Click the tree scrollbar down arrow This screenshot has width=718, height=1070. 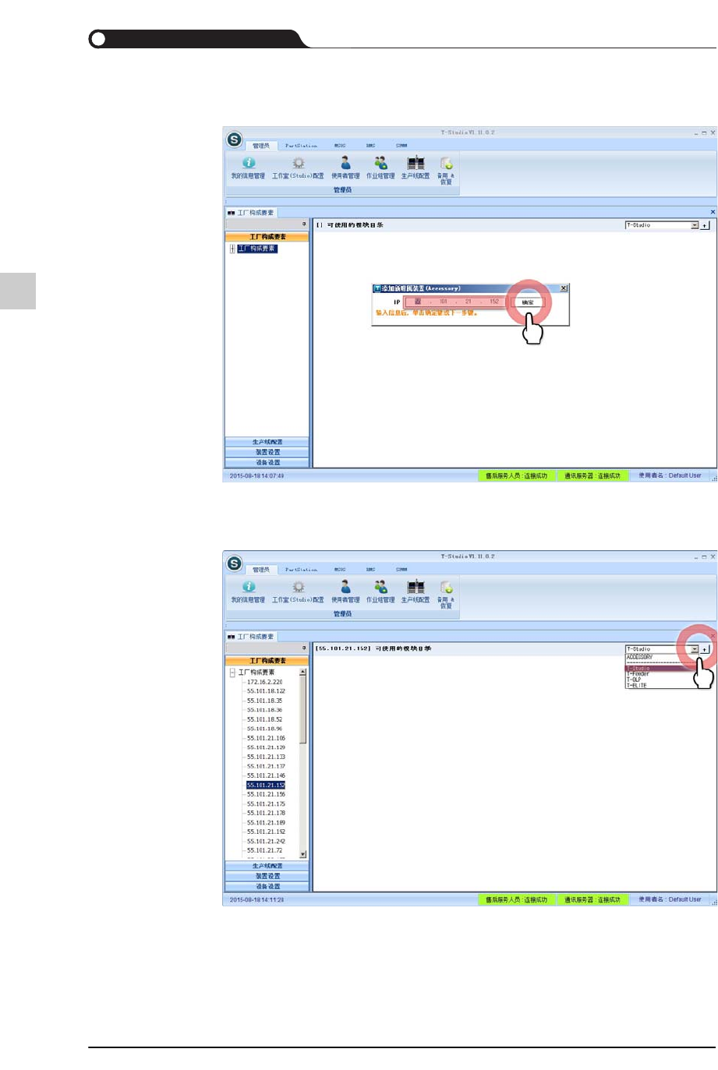[303, 855]
